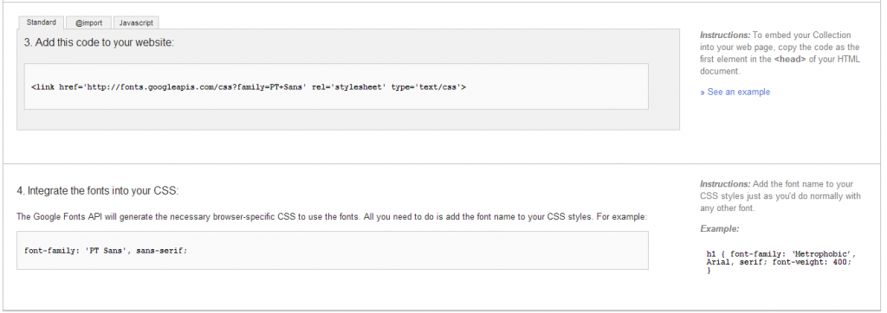This screenshot has height=313, width=887.
Task: Click the googleapis URL in the code
Action: 183,87
